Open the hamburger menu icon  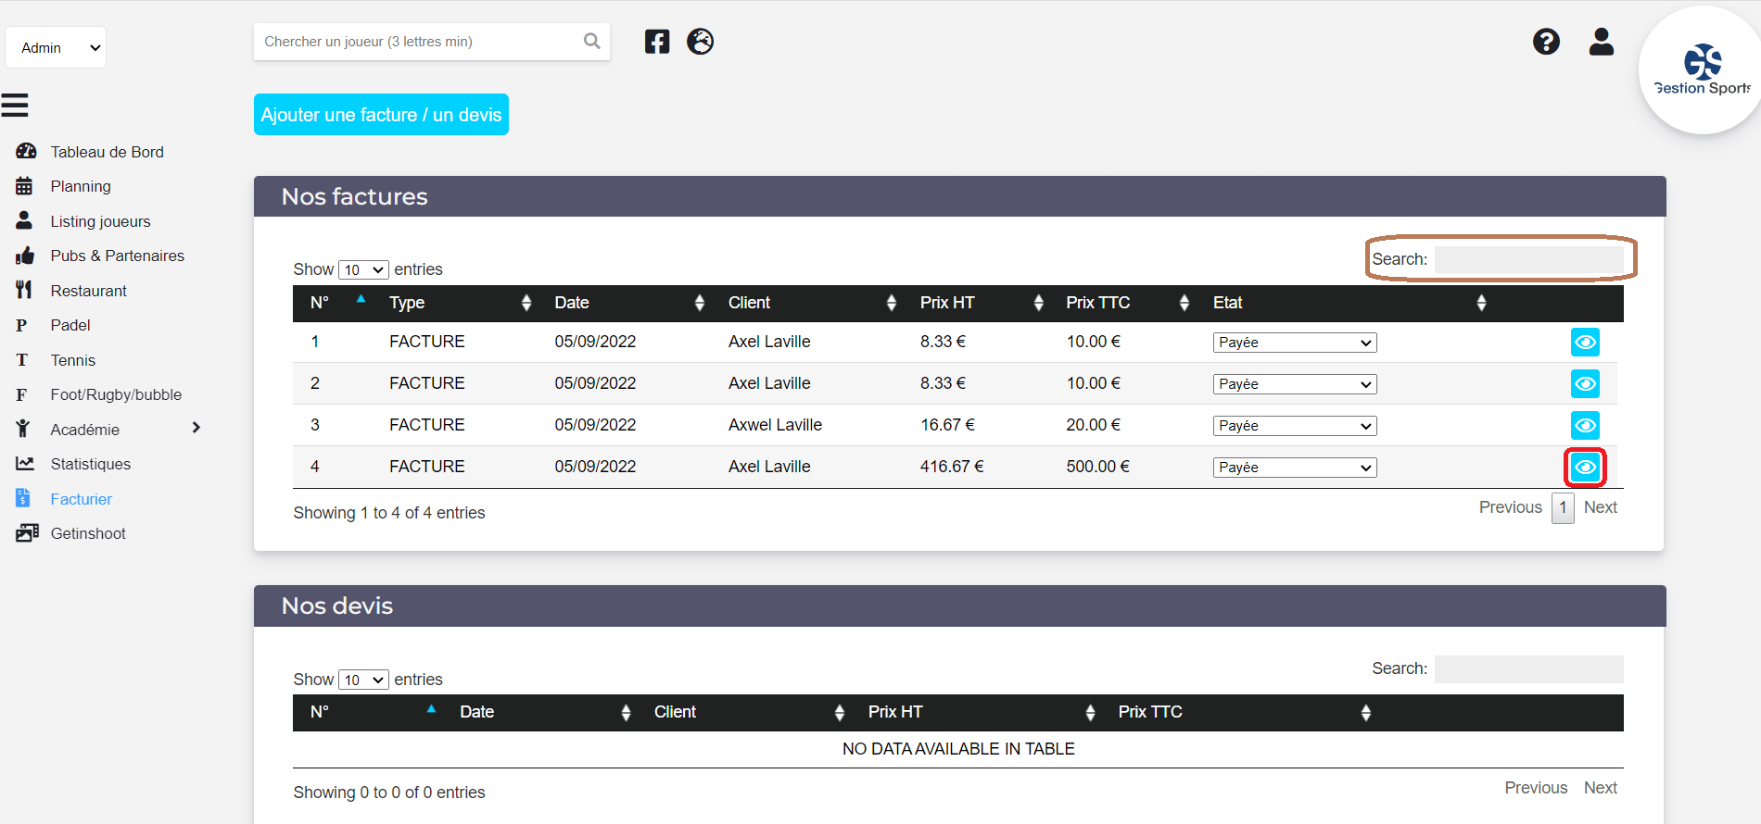click(15, 106)
